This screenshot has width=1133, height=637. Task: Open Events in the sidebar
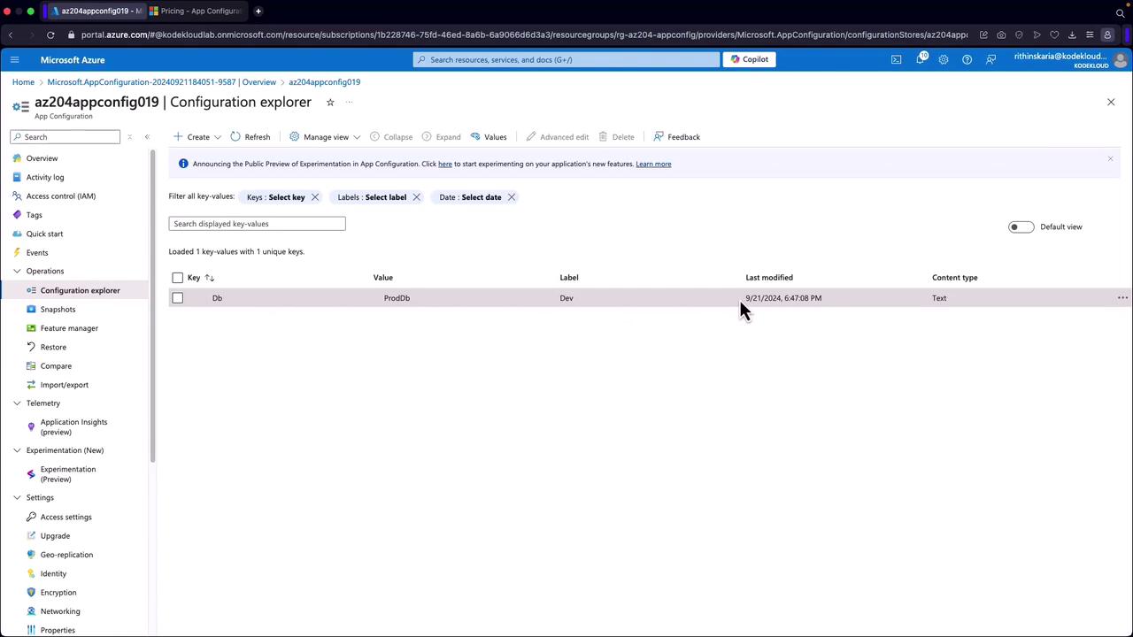(x=37, y=253)
